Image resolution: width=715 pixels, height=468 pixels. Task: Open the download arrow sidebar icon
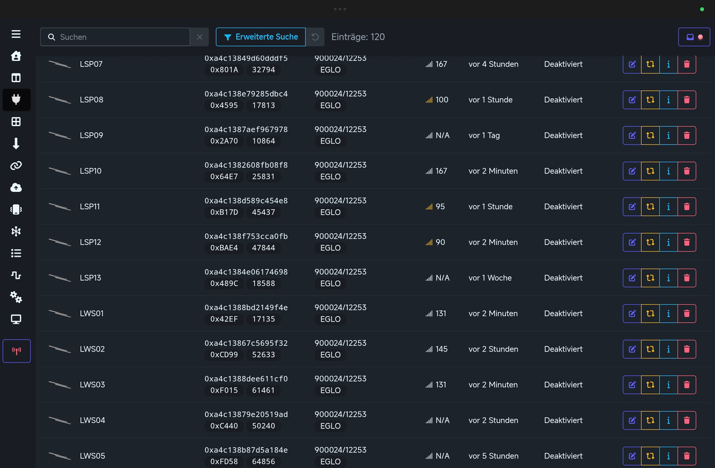coord(16,143)
